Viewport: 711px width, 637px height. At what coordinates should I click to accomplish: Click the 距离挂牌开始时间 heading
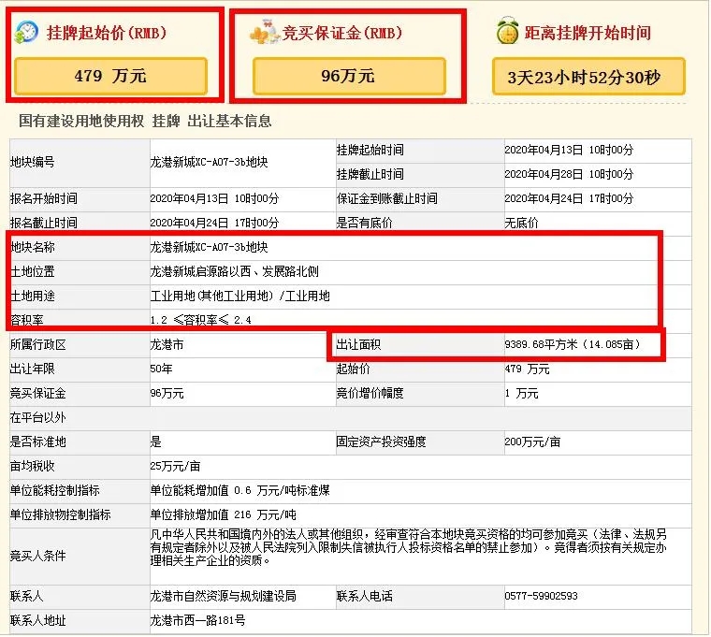point(588,33)
